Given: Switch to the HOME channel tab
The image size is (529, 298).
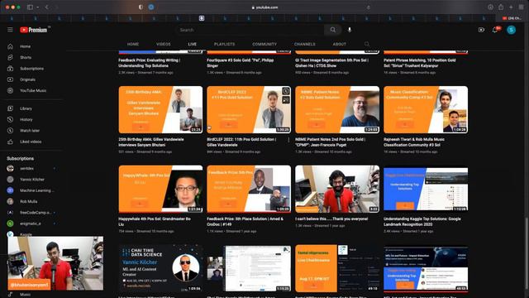Looking at the screenshot, I should coord(133,44).
